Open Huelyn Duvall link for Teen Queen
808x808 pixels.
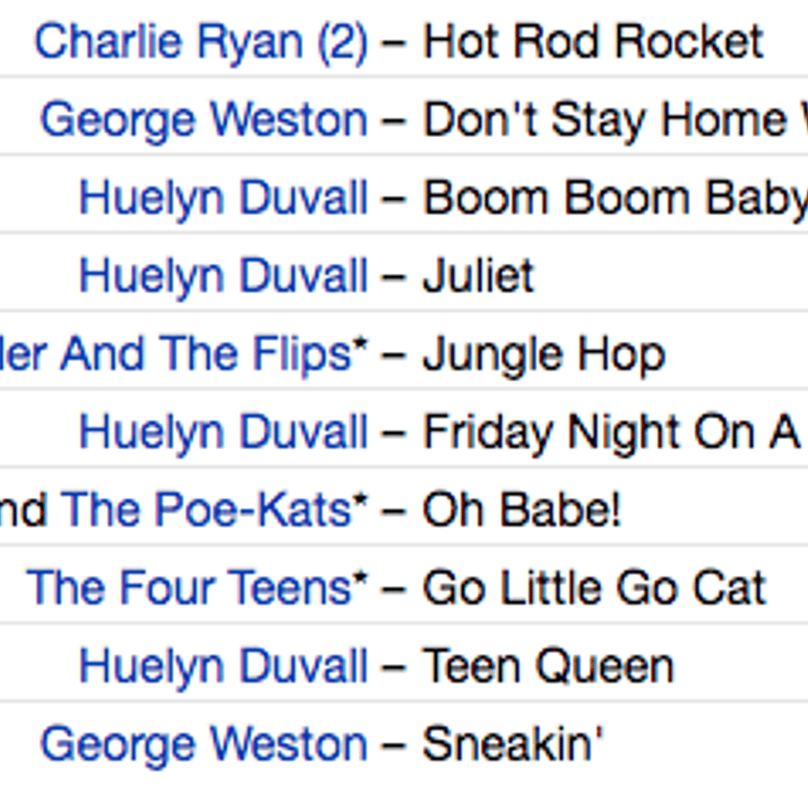[224, 667]
